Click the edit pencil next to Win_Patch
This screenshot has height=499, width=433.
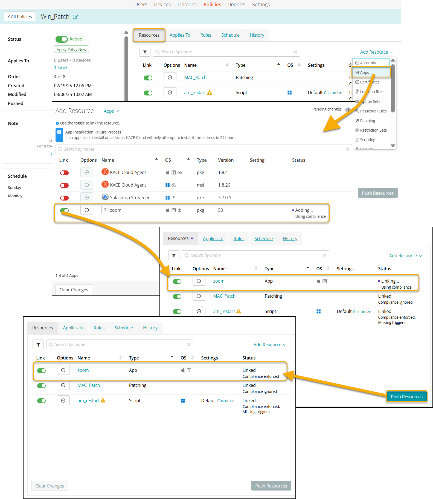[75, 17]
